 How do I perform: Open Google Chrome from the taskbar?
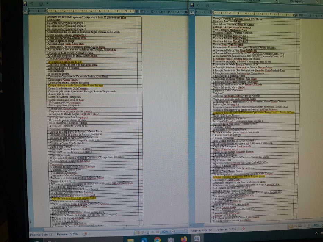[x=158, y=240]
